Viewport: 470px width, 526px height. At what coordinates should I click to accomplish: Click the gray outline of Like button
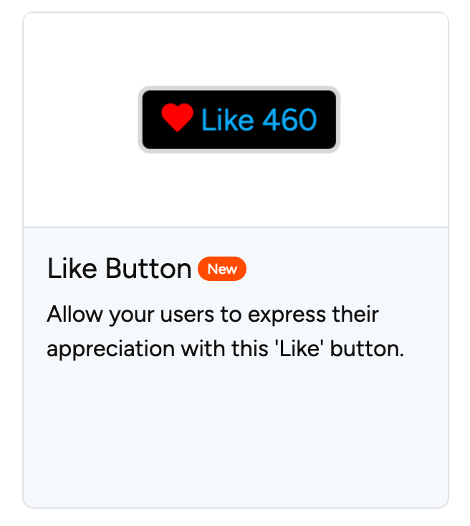coord(239,88)
